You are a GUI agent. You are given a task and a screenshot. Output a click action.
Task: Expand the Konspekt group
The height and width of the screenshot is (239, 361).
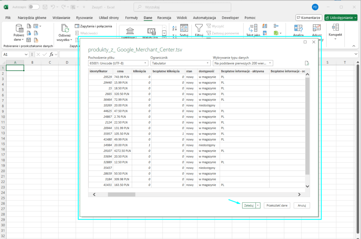pyautogui.click(x=335, y=32)
